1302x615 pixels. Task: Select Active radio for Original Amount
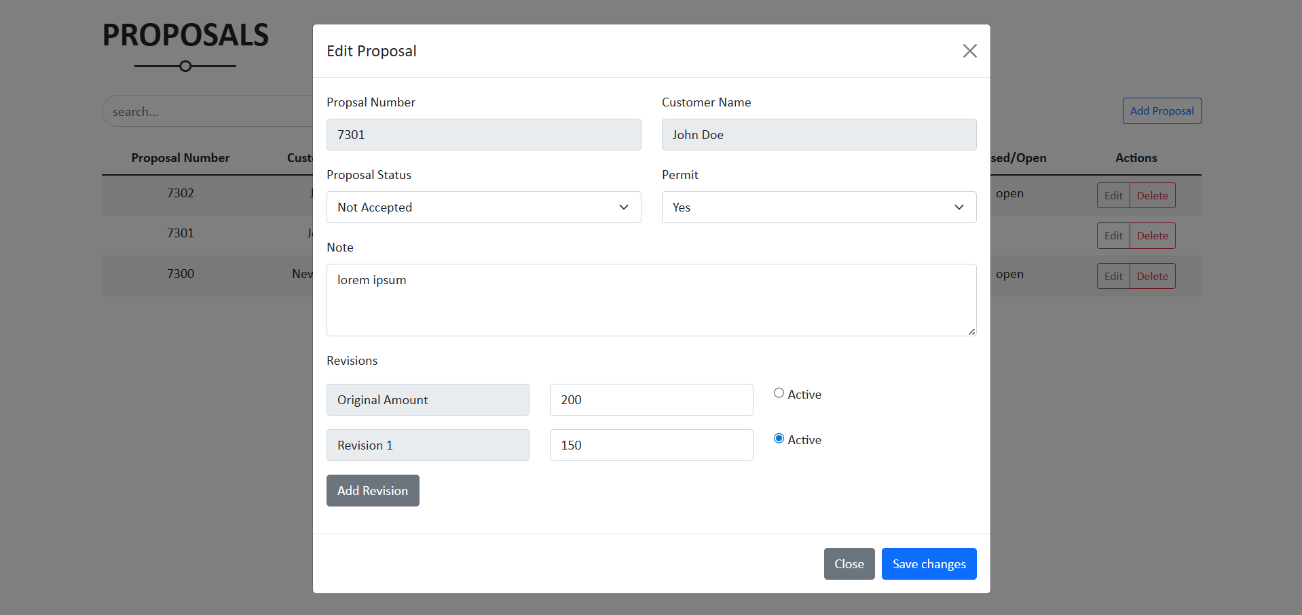pos(779,393)
